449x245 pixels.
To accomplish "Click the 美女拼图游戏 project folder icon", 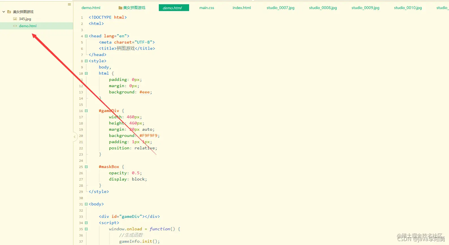I will click(x=9, y=12).
